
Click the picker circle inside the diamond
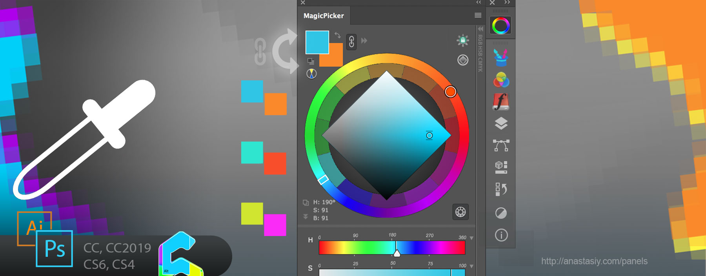429,136
